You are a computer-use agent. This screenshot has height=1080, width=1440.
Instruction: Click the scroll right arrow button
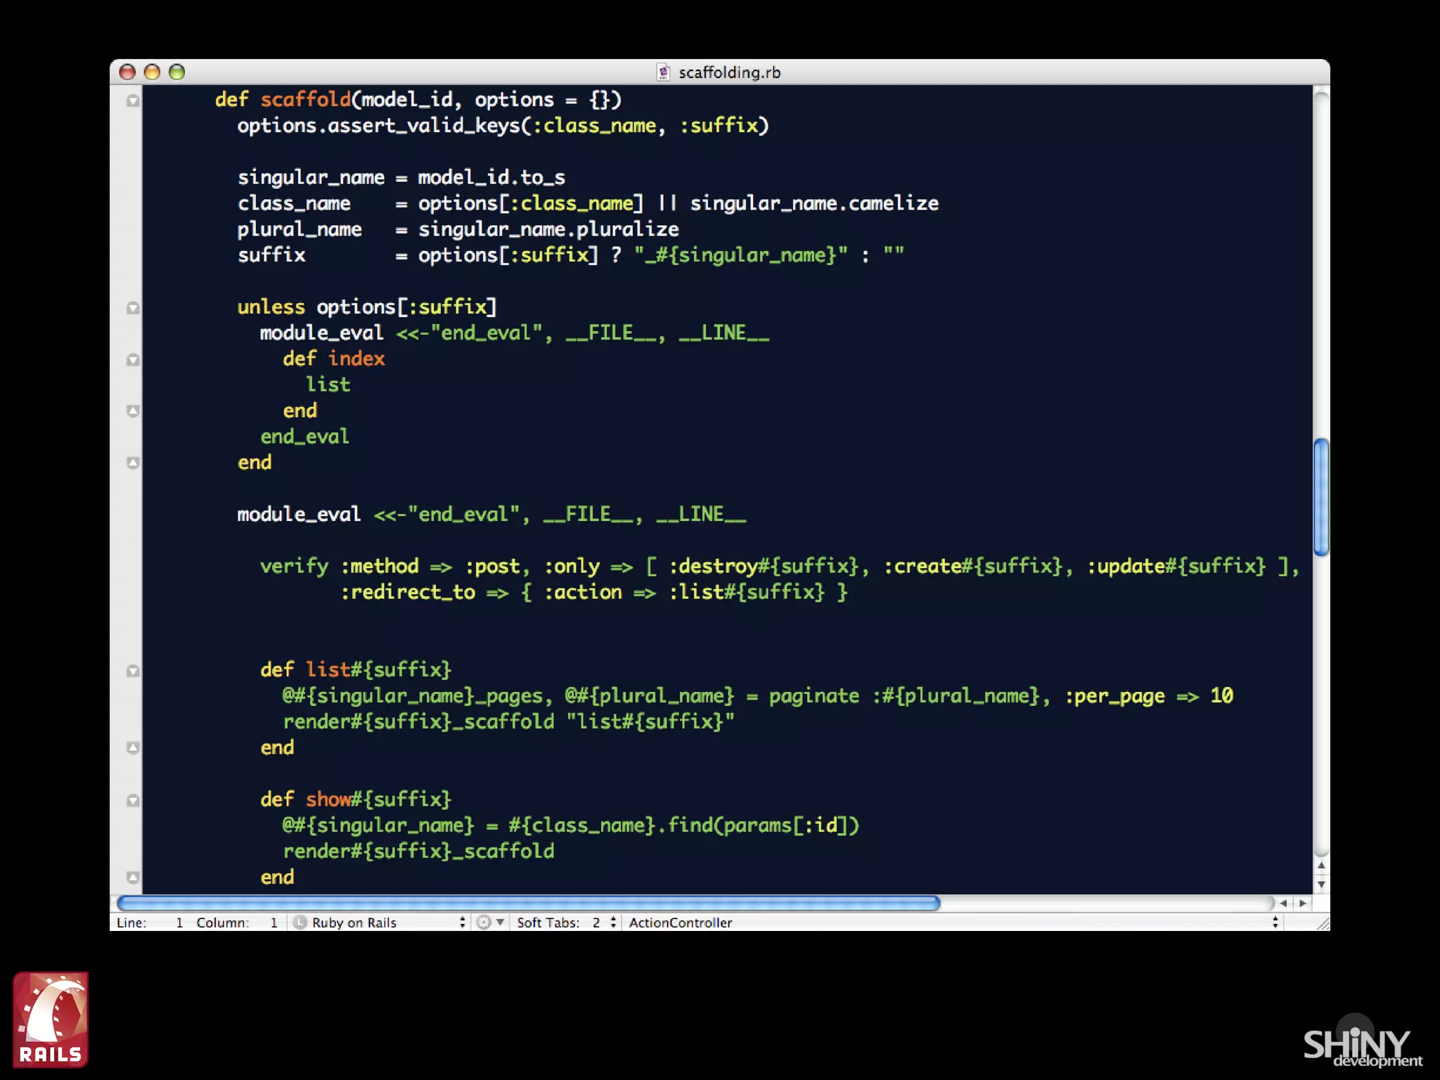pos(1303,904)
